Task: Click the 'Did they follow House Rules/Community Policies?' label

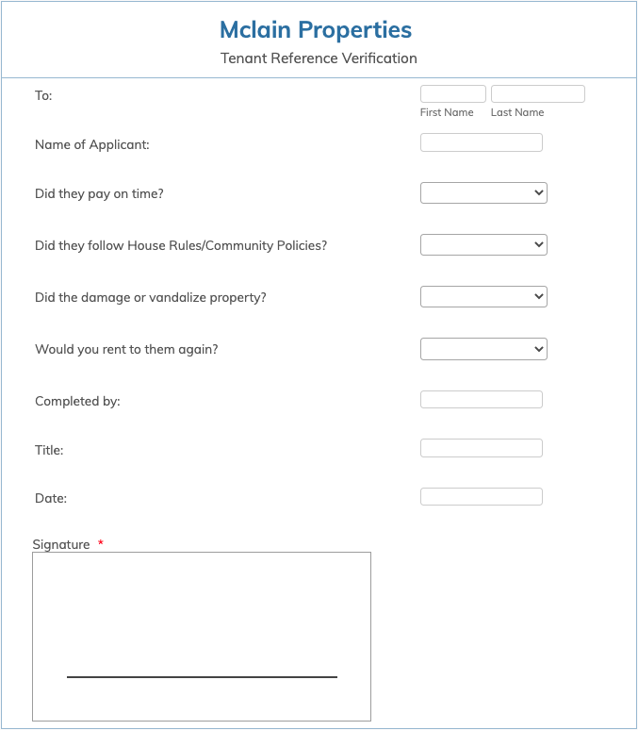Action: (x=181, y=245)
